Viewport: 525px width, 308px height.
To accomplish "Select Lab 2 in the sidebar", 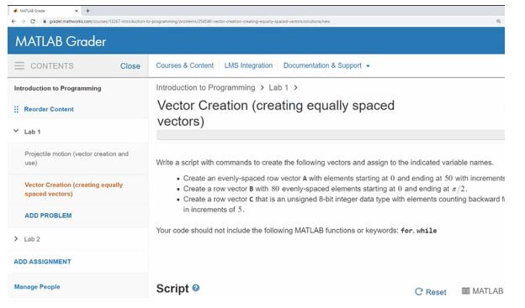I will (32, 239).
